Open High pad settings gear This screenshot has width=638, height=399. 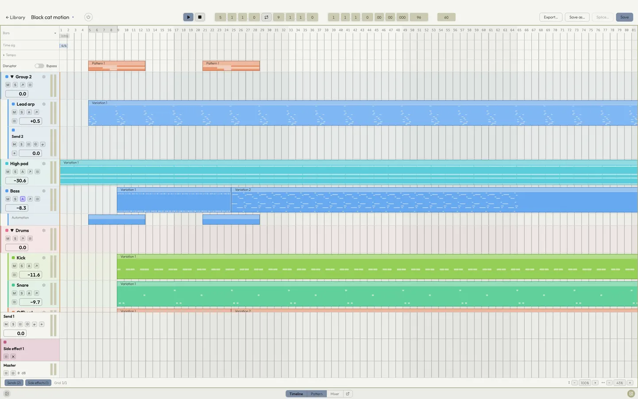(44, 164)
